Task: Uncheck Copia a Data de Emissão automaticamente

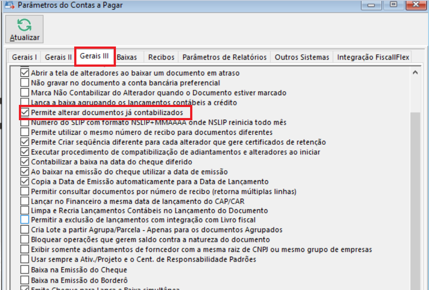Action: click(25, 181)
